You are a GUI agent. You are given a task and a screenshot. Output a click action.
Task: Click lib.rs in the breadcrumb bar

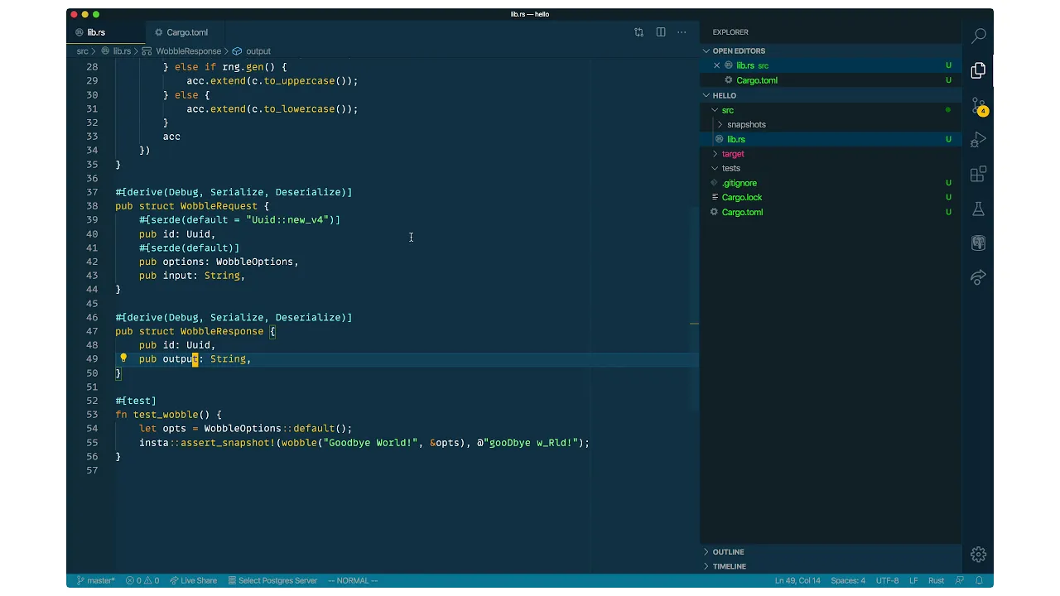click(121, 51)
